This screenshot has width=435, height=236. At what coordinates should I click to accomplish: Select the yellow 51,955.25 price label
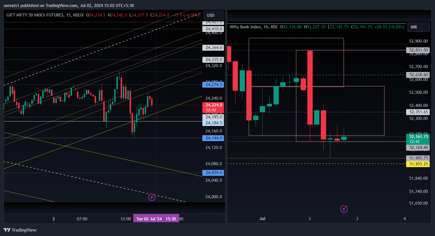coord(418,164)
